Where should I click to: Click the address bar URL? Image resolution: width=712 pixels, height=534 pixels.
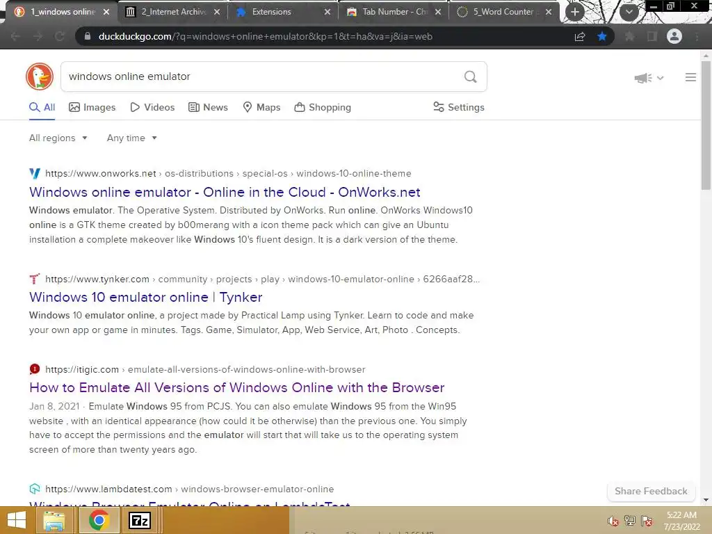coord(265,36)
